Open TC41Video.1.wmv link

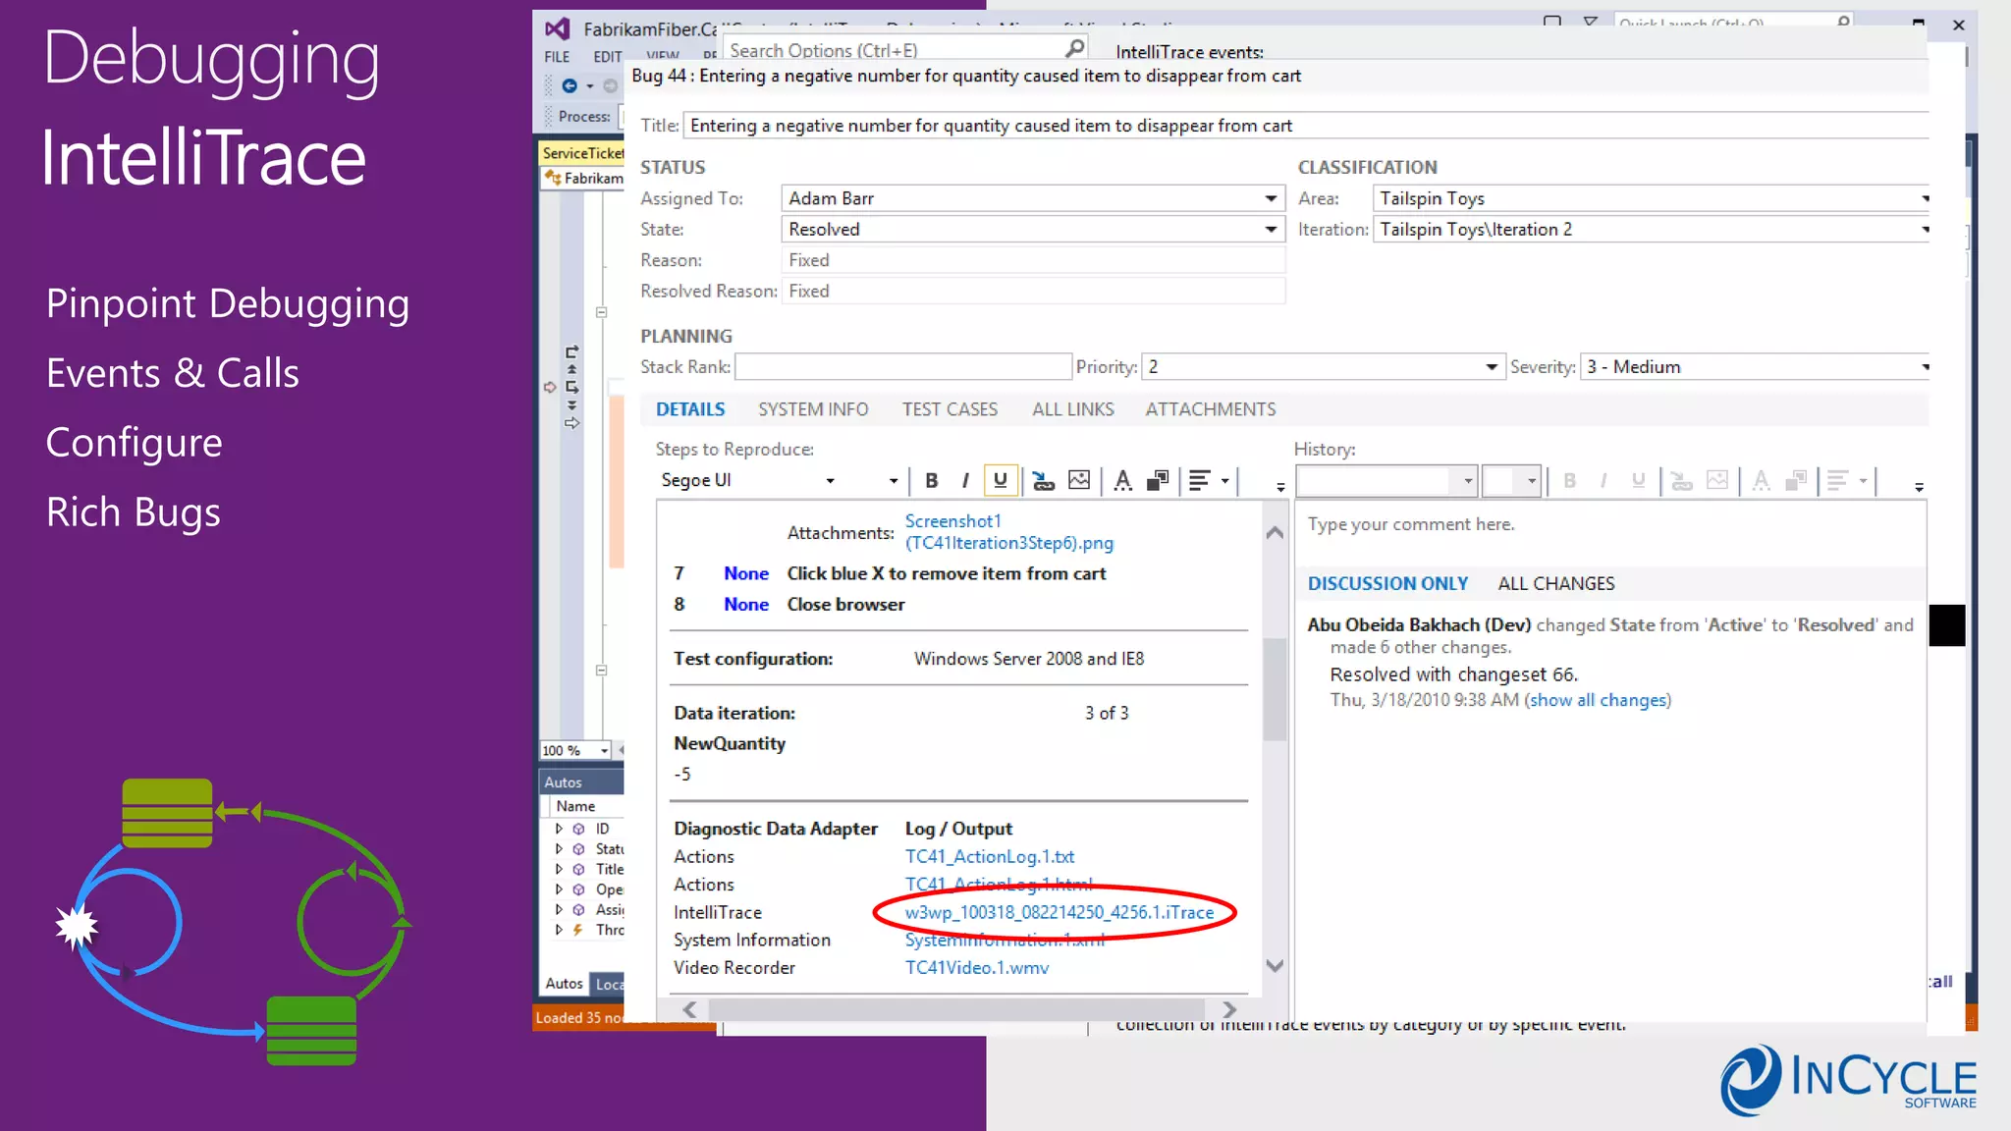(x=977, y=967)
